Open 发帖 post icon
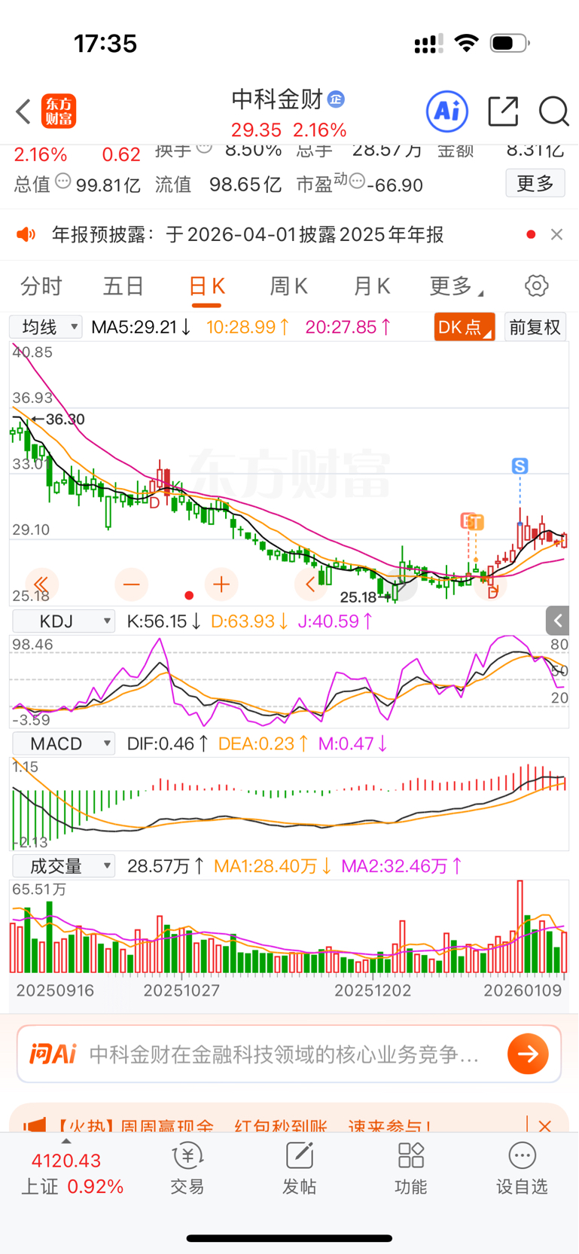Screen dimensions: 579x1254 click(299, 1168)
